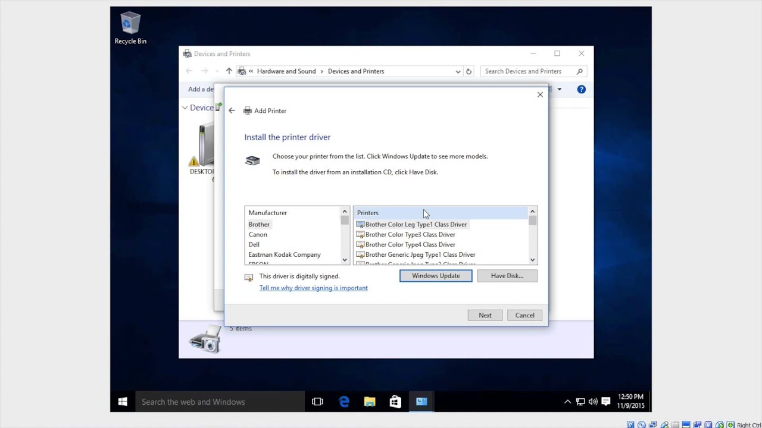Maximize Devices and Printers window
Image resolution: width=762 pixels, height=428 pixels.
pos(557,53)
